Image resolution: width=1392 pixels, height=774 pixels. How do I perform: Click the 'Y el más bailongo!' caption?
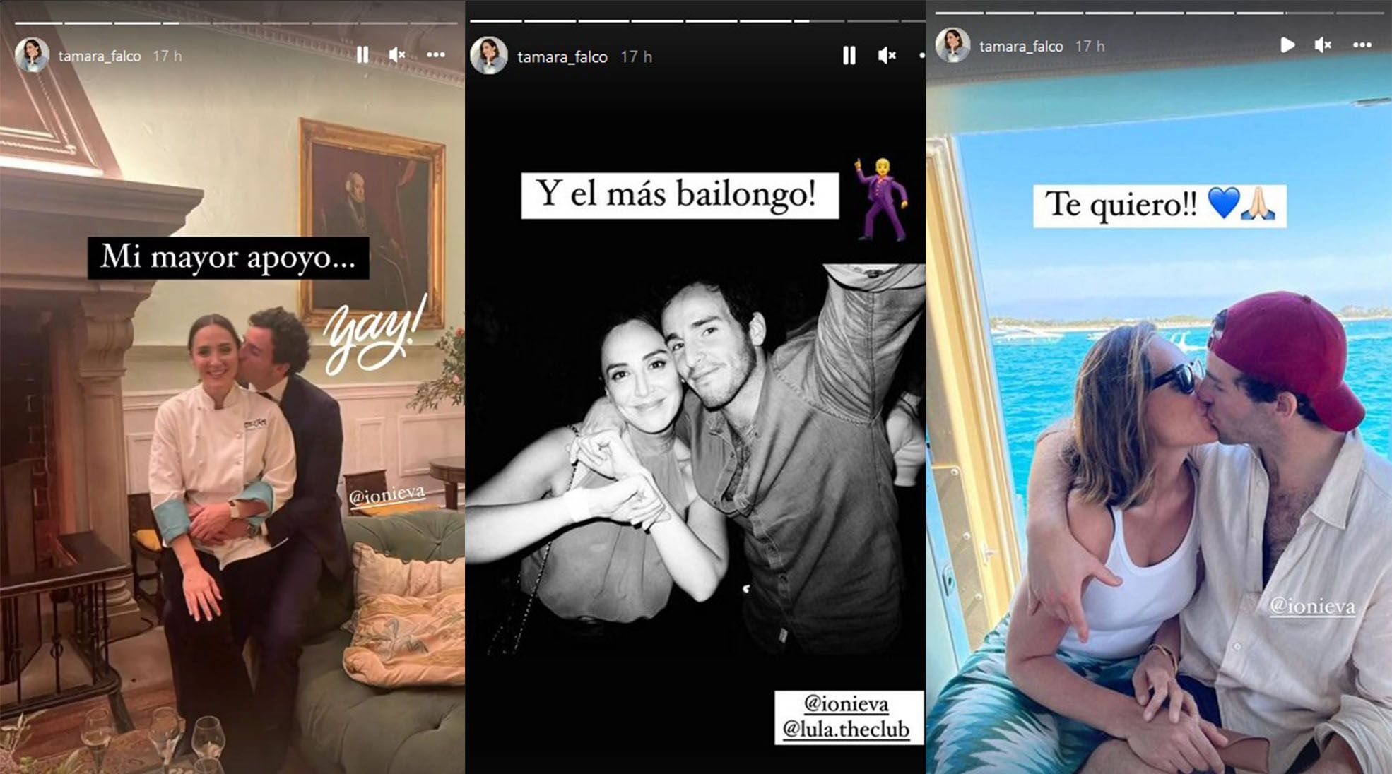coord(680,196)
